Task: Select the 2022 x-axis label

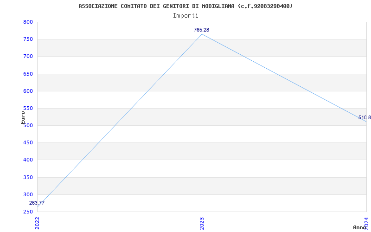Action: point(37,224)
